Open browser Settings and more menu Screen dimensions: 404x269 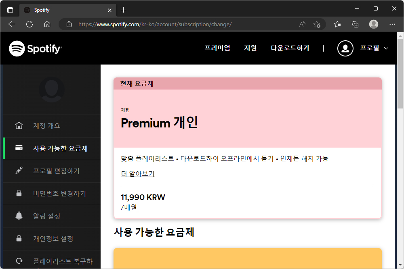tap(392, 24)
